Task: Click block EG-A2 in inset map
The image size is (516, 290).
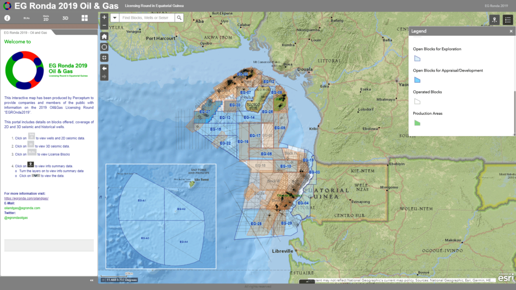Action: (x=181, y=209)
